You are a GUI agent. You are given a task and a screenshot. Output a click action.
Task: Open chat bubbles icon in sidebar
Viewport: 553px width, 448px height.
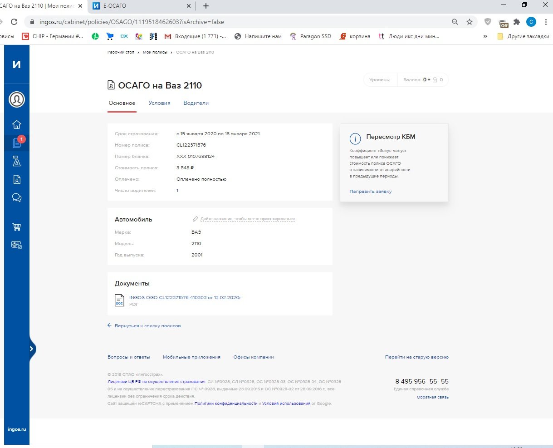tap(17, 198)
